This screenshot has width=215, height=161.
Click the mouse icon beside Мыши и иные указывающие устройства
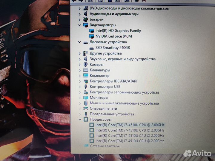[86, 103]
